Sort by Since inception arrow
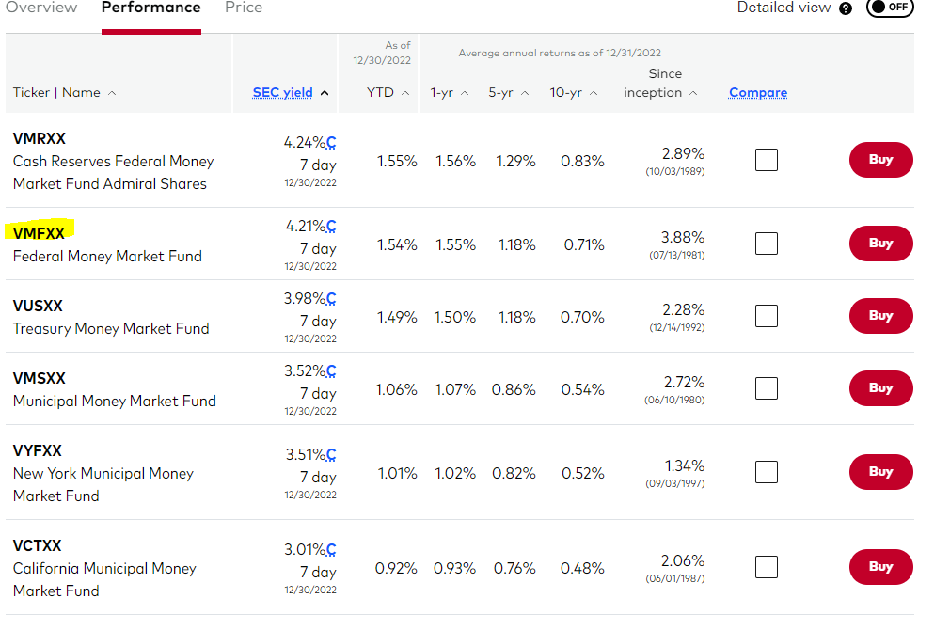Viewport: 934px width, 630px height. 693,93
